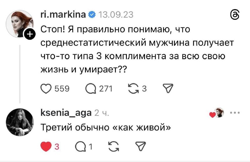Share ksenia_aga's comment with the send icon
The width and height of the screenshot is (250, 162).
point(139,147)
